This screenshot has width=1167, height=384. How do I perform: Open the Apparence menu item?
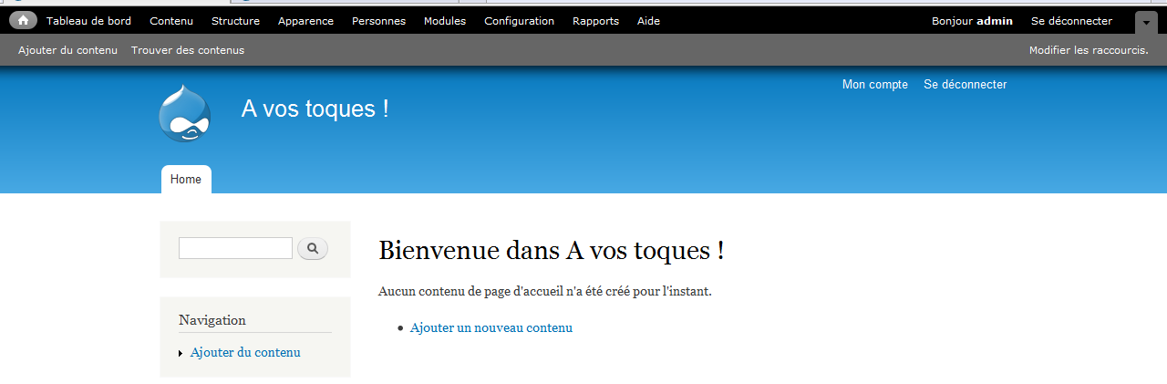point(305,21)
